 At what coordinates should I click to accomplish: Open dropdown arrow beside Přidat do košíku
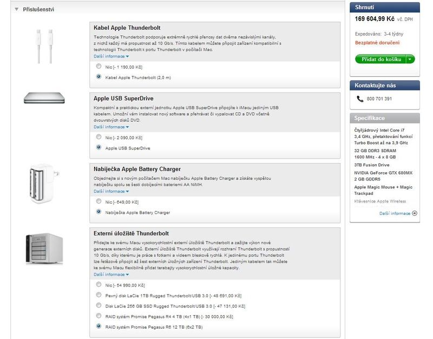tap(410, 59)
